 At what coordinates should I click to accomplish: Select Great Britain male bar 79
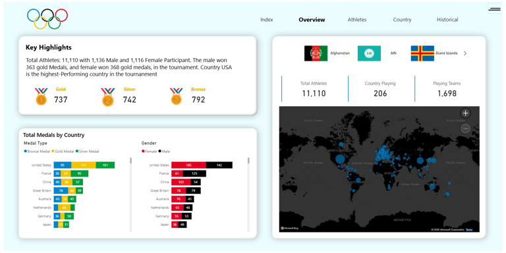tap(193, 190)
